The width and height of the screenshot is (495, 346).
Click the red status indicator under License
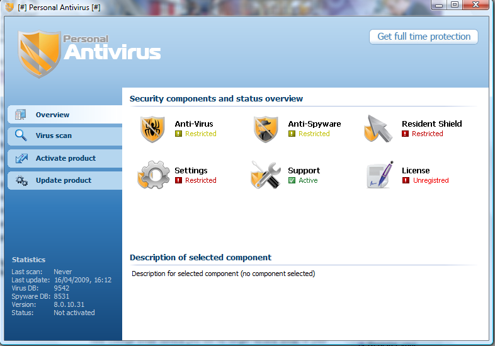click(x=406, y=180)
